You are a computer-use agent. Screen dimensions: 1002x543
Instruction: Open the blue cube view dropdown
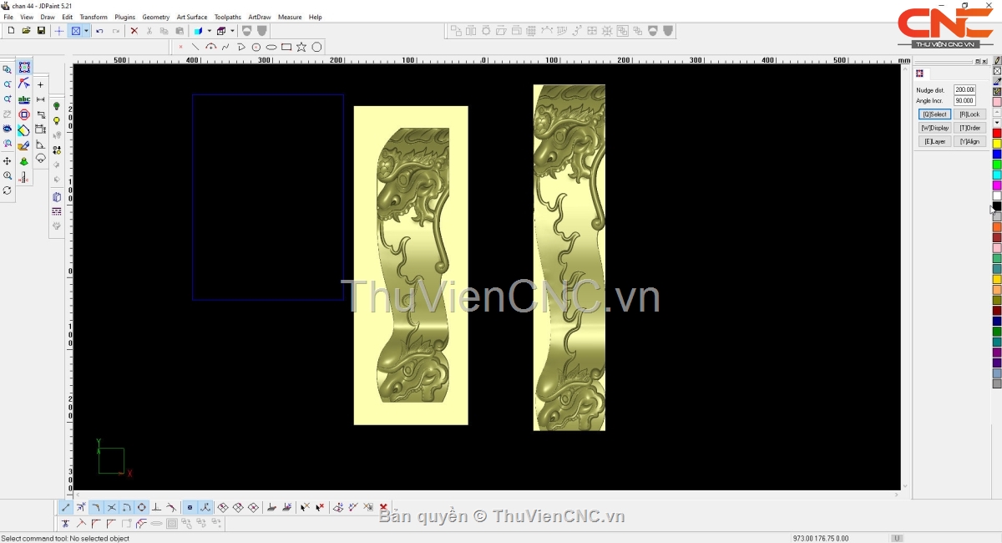[209, 31]
